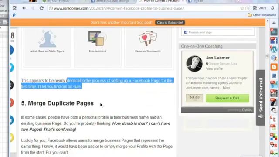Open the notifications bell icon
The width and height of the screenshot is (279, 157).
click(x=272, y=8)
